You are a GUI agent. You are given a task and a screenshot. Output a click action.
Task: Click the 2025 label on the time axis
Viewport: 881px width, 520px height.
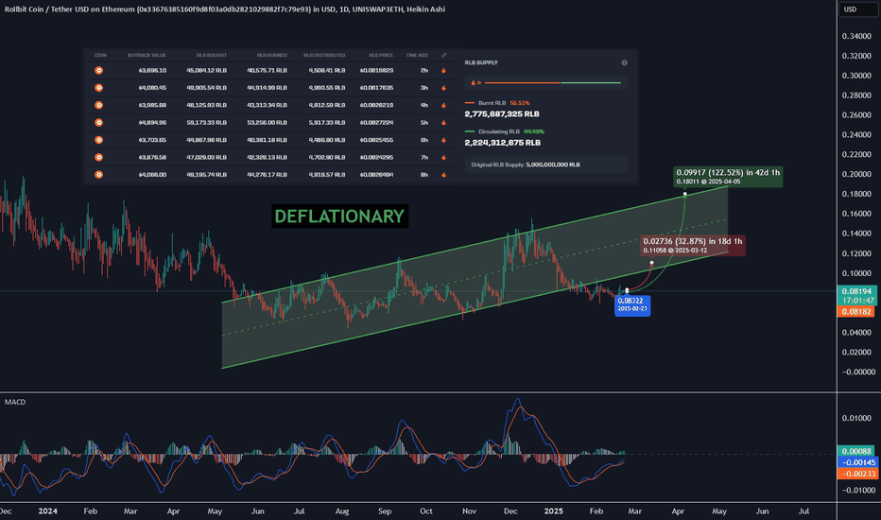pos(553,511)
